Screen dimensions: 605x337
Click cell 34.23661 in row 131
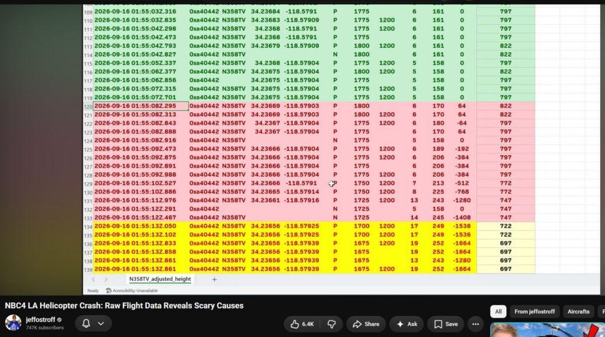265,201
